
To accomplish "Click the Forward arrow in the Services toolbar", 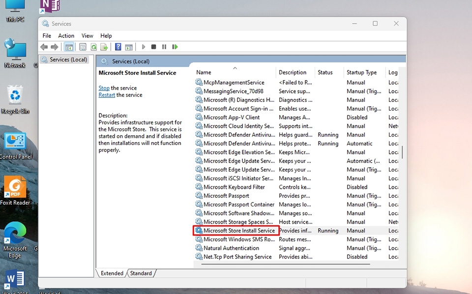I will [55, 47].
